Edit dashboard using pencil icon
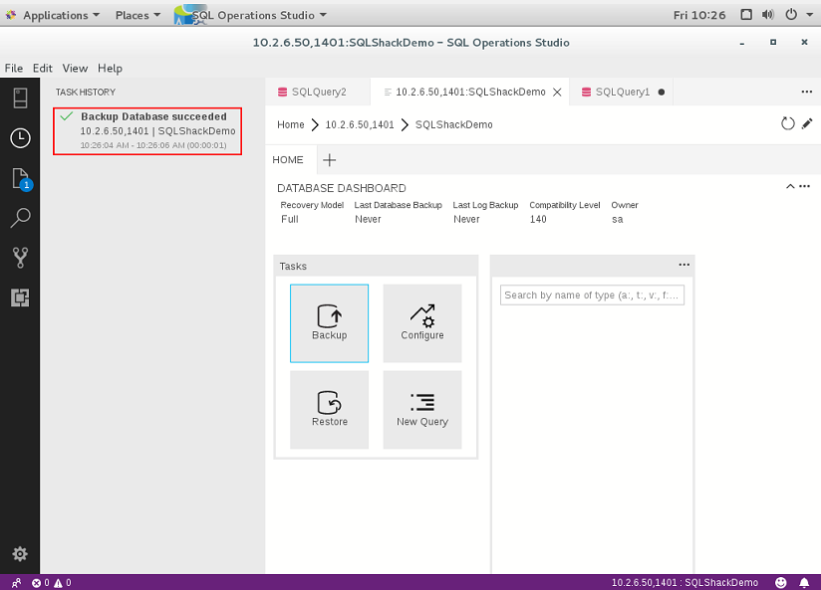821x590 pixels. (x=807, y=124)
